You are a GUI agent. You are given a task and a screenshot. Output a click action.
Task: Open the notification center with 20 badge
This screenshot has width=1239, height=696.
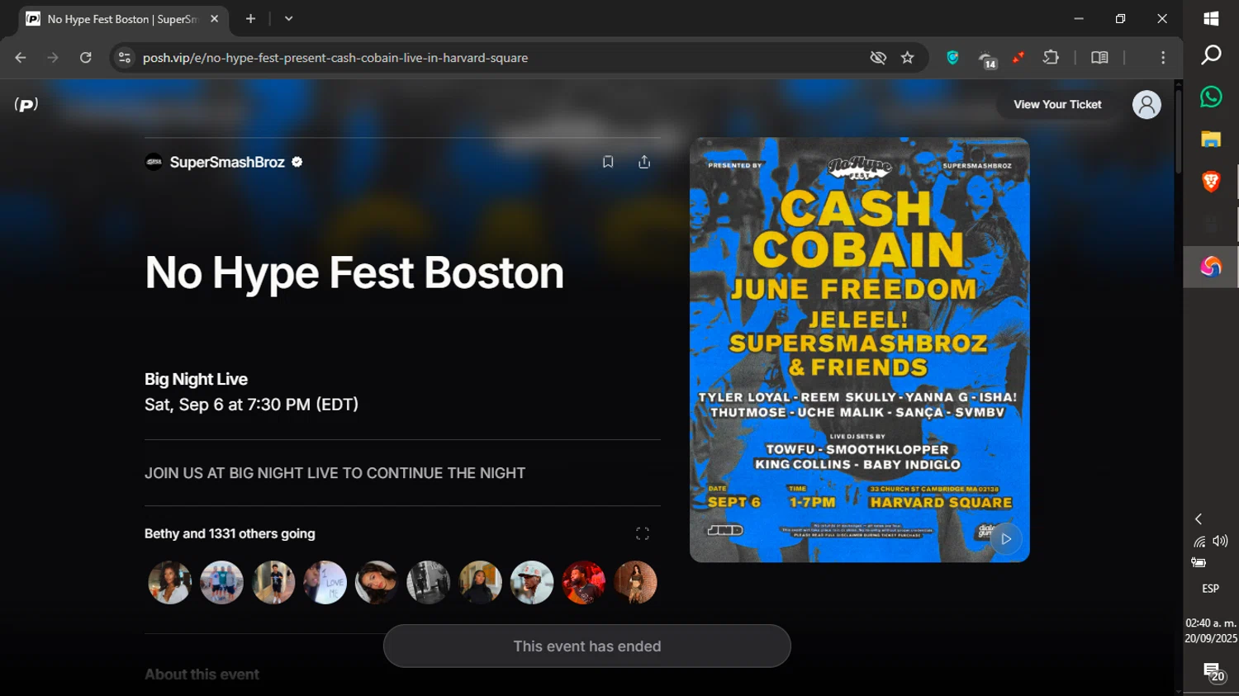tap(1213, 672)
